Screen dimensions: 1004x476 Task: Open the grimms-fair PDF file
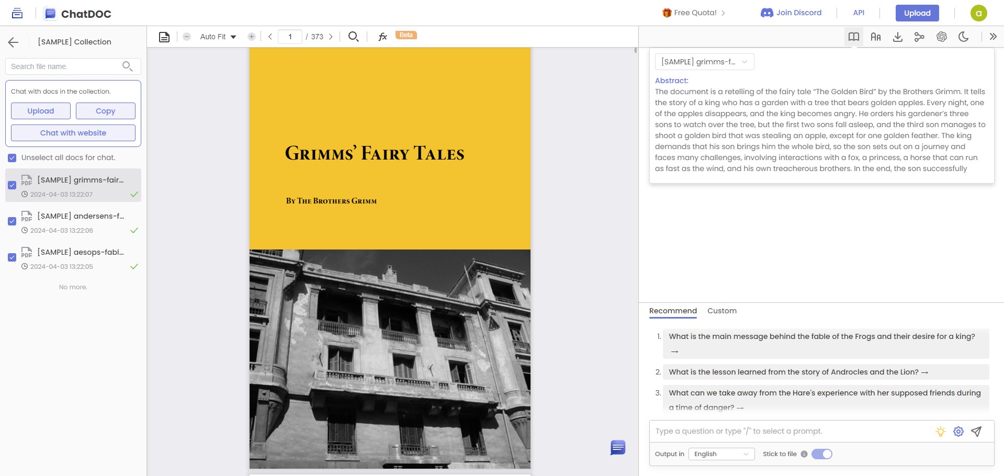[73, 185]
